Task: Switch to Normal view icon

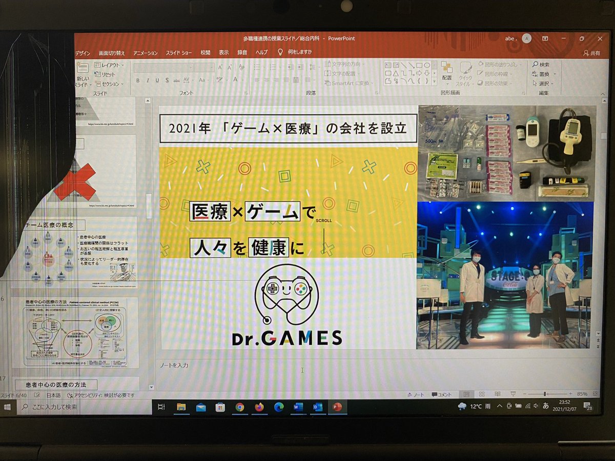Action: [466, 394]
